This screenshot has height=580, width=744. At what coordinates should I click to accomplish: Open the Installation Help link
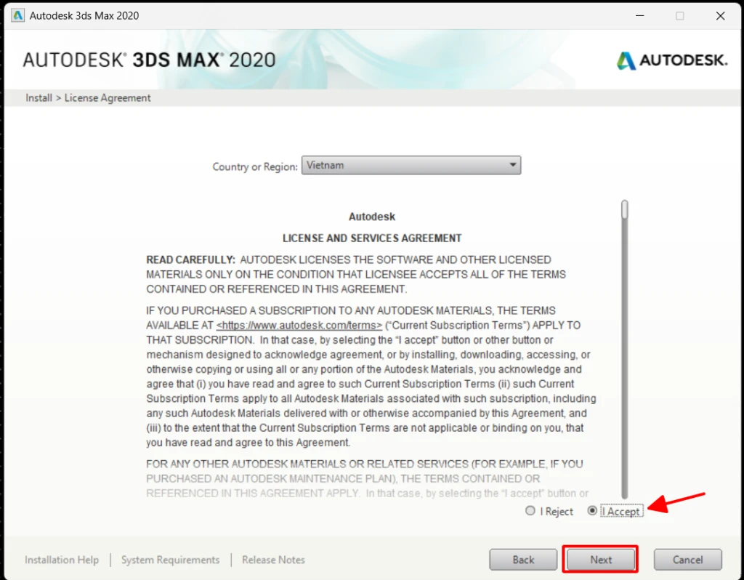click(62, 560)
